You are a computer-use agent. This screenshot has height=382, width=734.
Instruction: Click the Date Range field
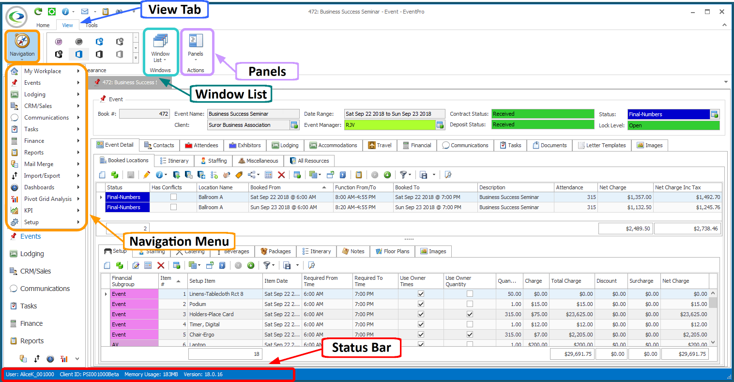(395, 114)
